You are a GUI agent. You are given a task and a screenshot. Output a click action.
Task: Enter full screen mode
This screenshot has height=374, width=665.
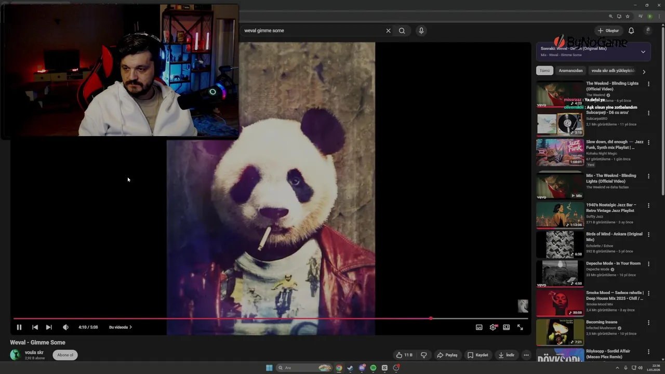click(520, 327)
